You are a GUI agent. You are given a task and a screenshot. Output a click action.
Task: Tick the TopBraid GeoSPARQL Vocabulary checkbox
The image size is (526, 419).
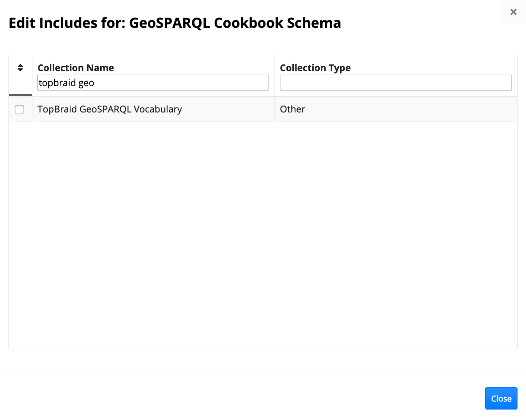click(19, 109)
